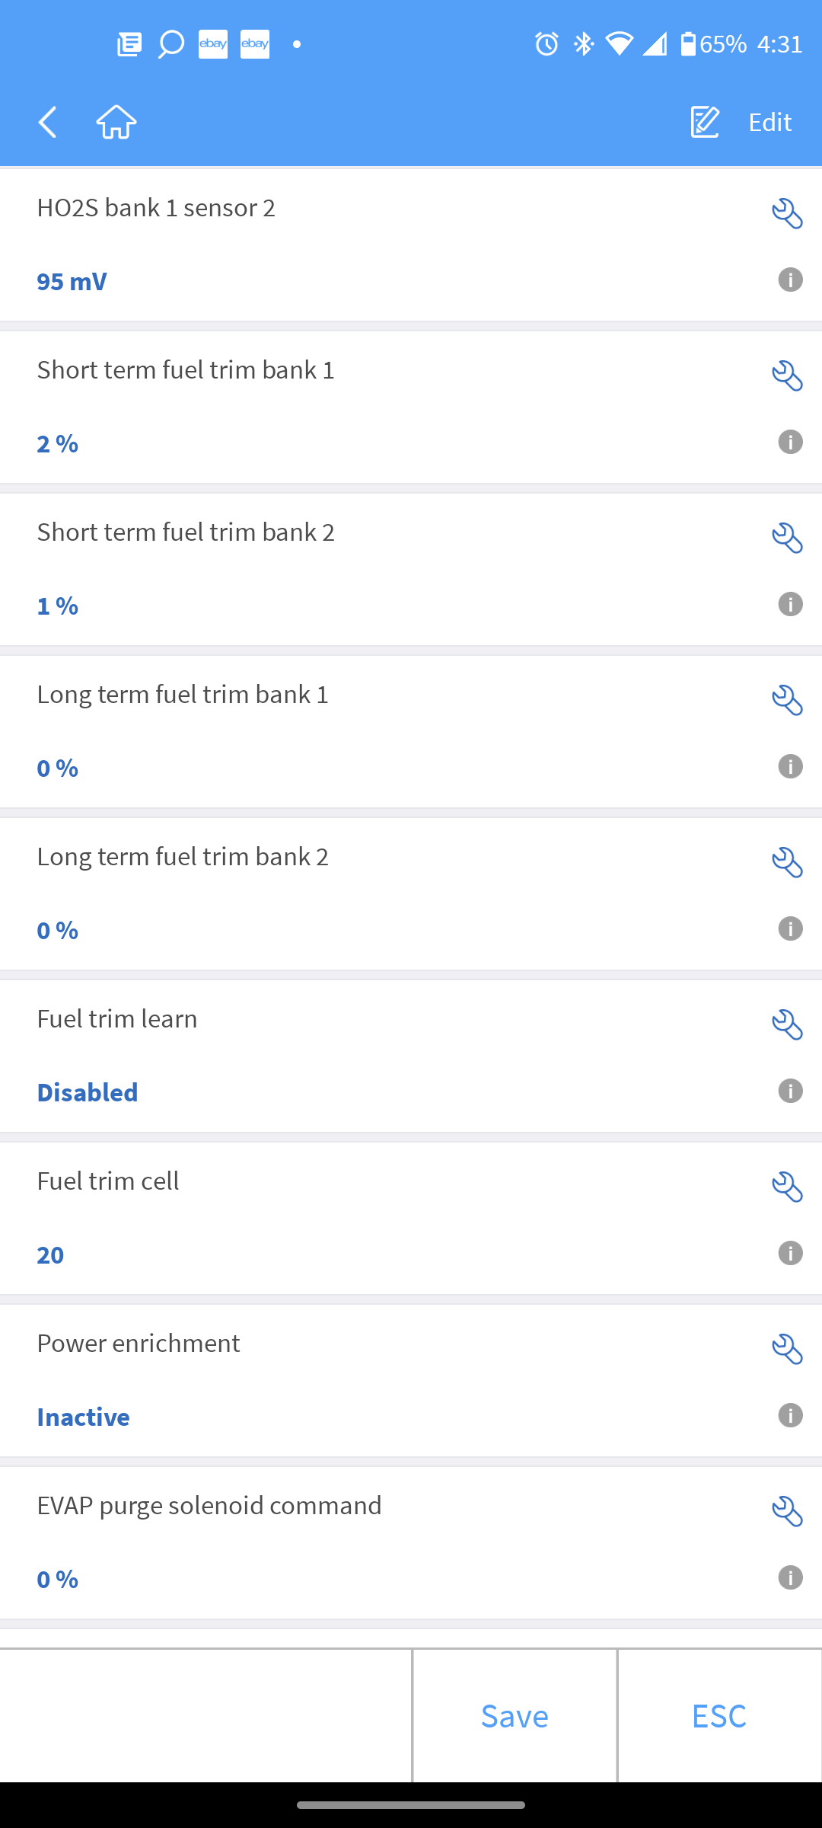Open wrench icon for Long term fuel trim bank 1
Viewport: 822px width, 1828px height.
[787, 700]
